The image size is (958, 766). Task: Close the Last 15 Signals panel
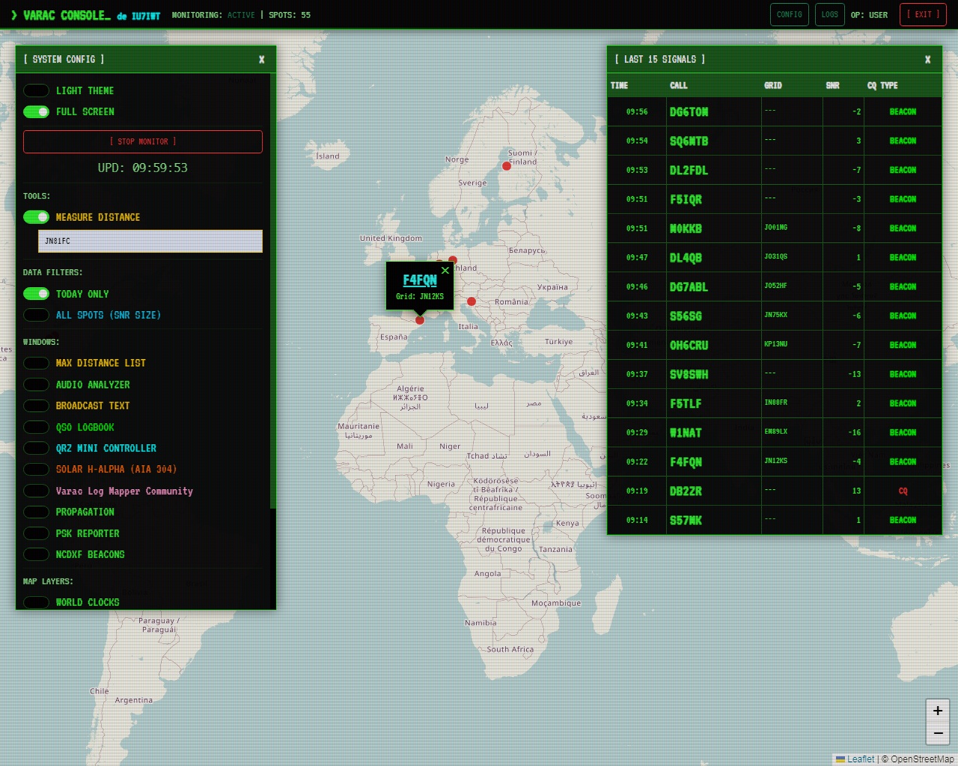[x=927, y=60]
